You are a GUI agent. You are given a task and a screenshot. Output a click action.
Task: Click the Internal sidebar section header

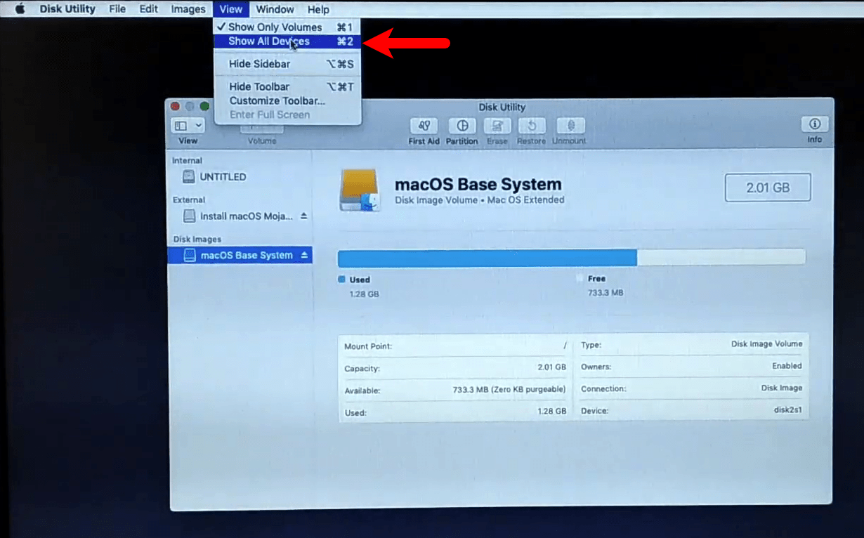click(x=187, y=161)
